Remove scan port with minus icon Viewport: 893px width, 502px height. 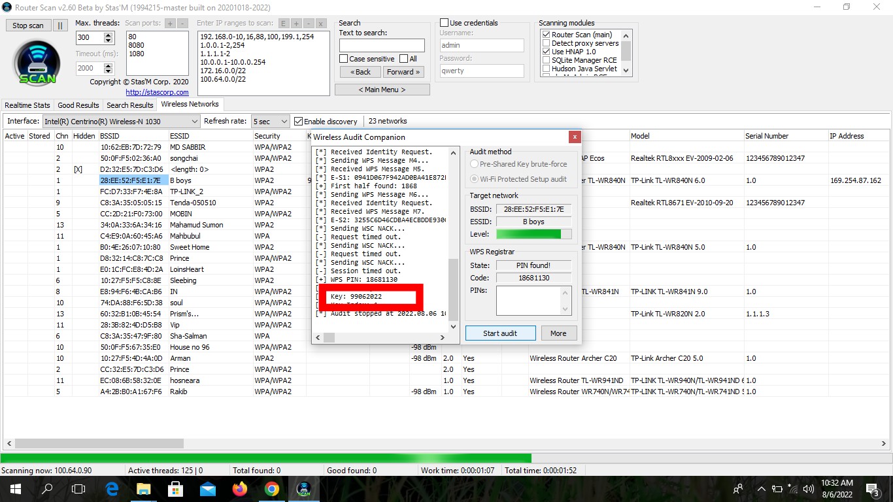[182, 23]
